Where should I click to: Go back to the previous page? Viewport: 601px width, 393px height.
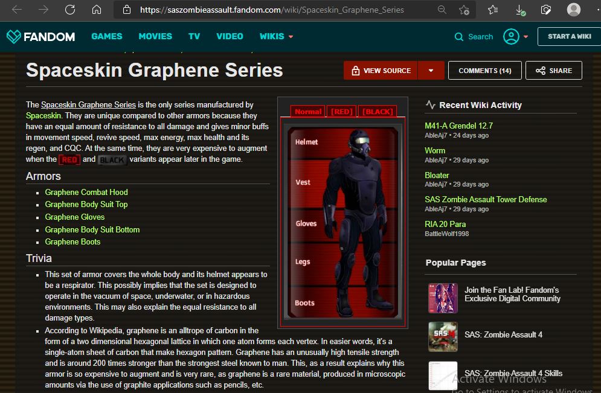[17, 10]
